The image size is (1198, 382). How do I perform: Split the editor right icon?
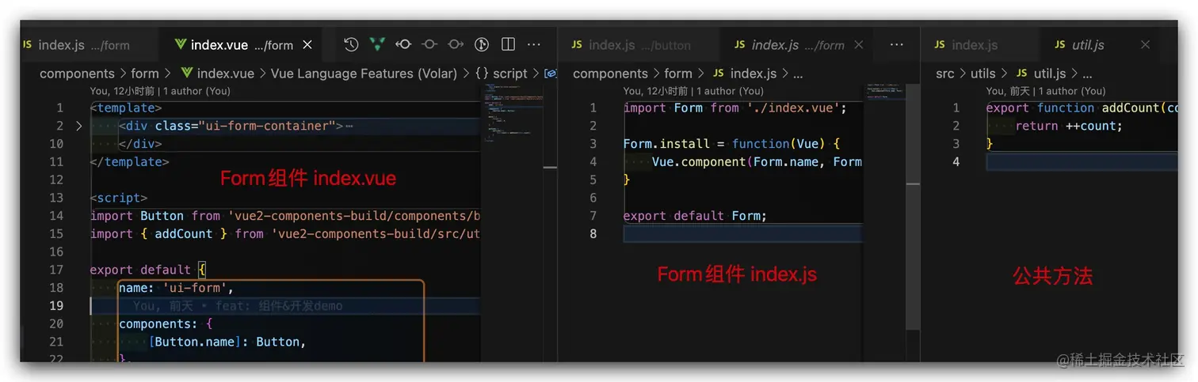click(x=508, y=45)
